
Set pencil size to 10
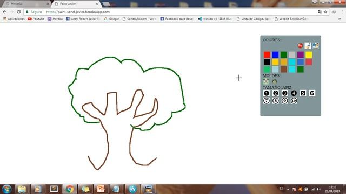294,101
